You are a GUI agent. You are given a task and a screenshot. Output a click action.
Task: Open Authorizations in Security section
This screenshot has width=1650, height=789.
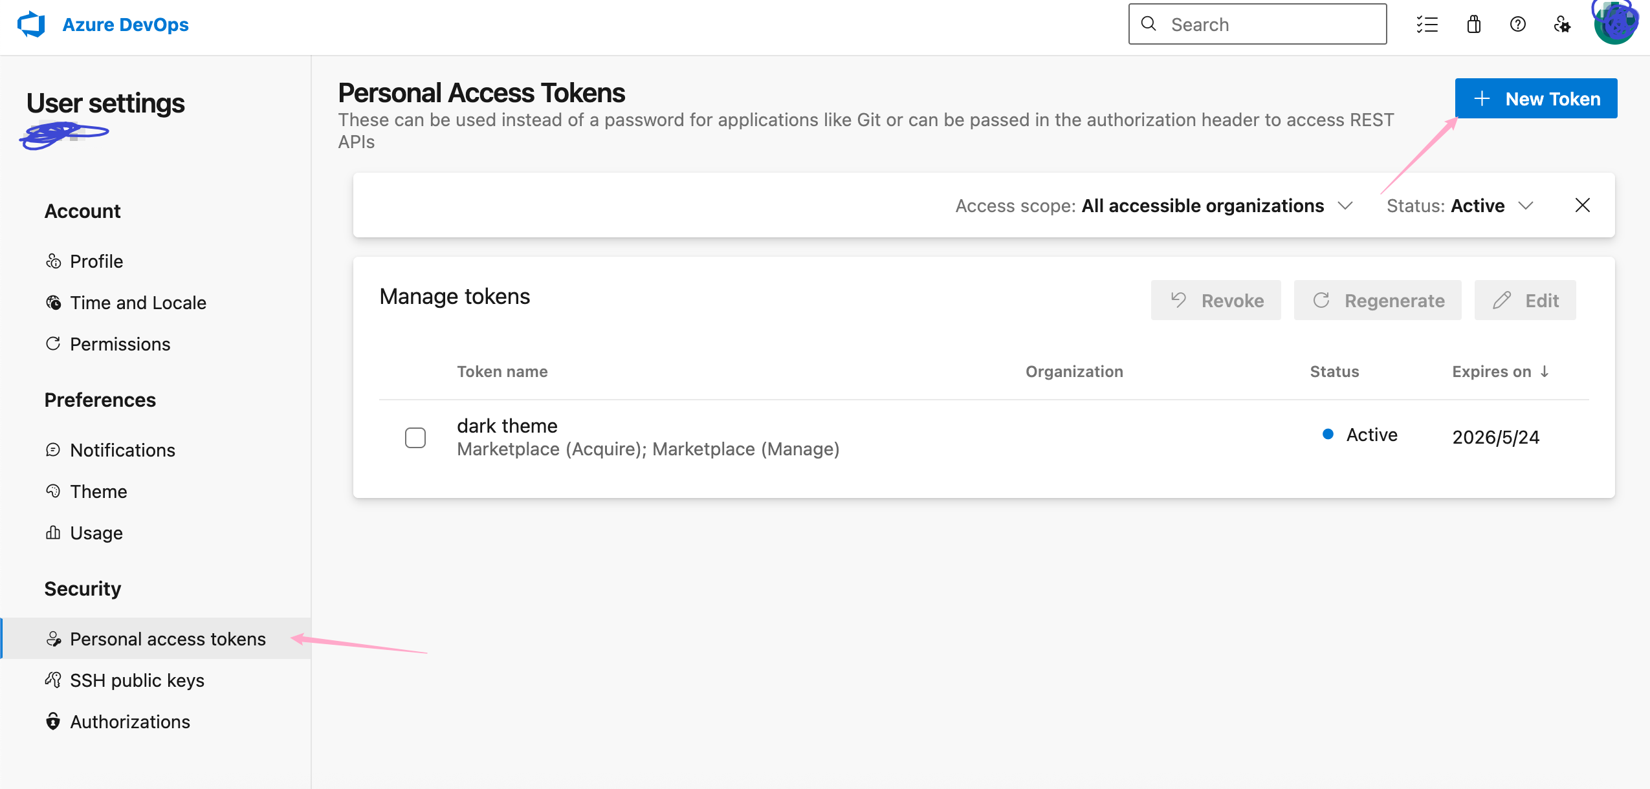[x=129, y=722]
